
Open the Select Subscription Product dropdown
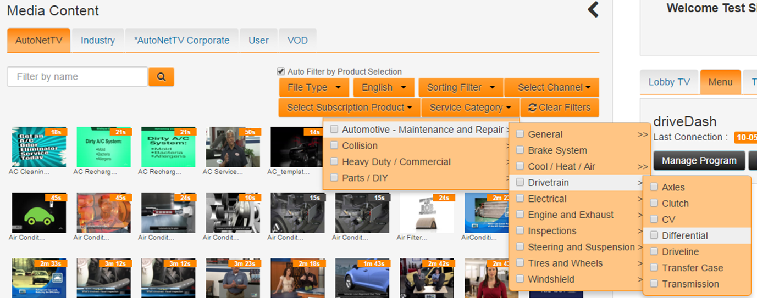coord(350,108)
